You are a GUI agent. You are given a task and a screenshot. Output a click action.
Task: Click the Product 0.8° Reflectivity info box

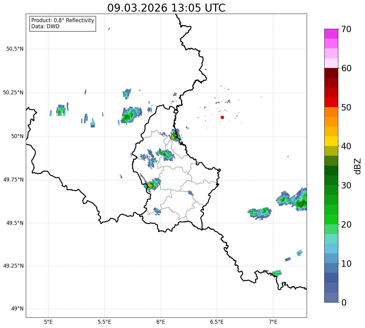(x=63, y=24)
